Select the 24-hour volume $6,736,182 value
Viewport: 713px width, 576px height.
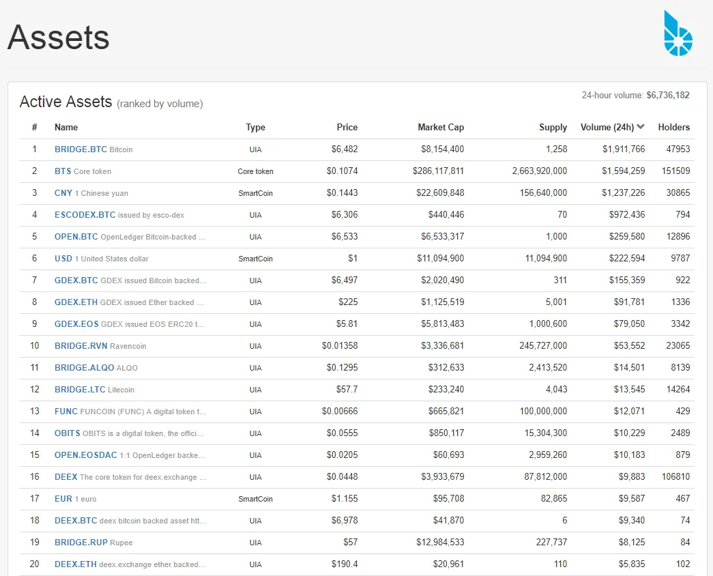pyautogui.click(x=668, y=95)
